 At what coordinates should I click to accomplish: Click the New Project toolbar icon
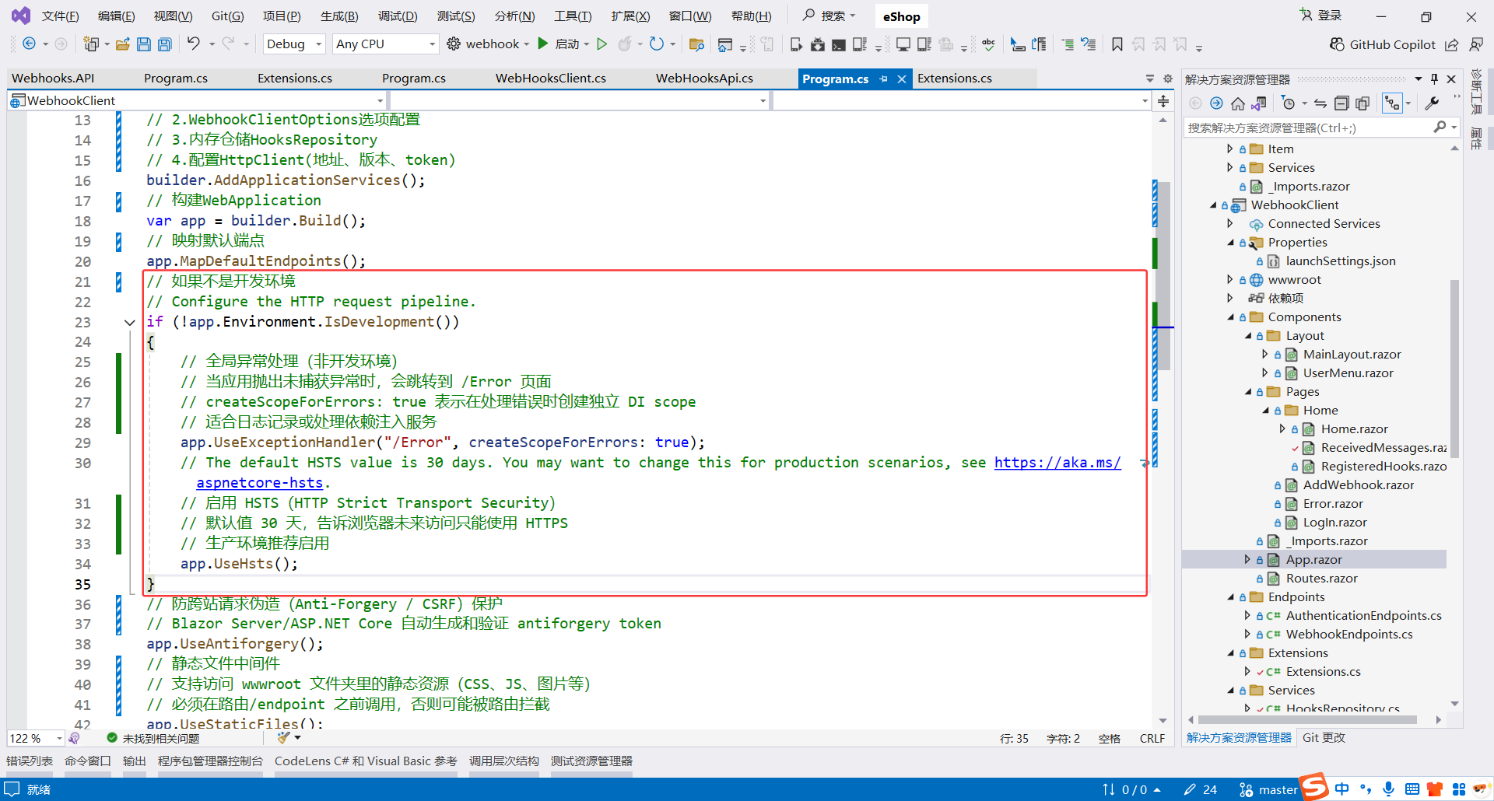[91, 44]
